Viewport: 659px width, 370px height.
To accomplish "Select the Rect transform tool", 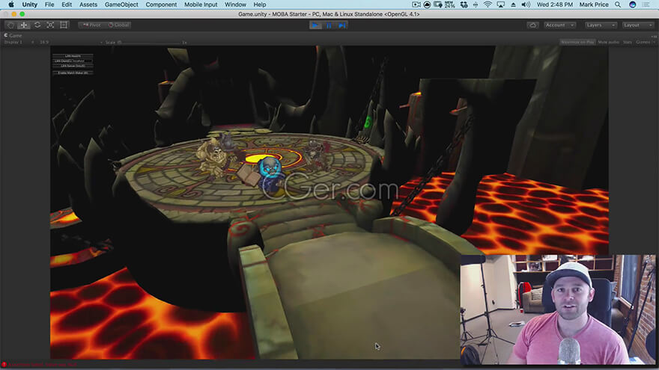I will [64, 25].
